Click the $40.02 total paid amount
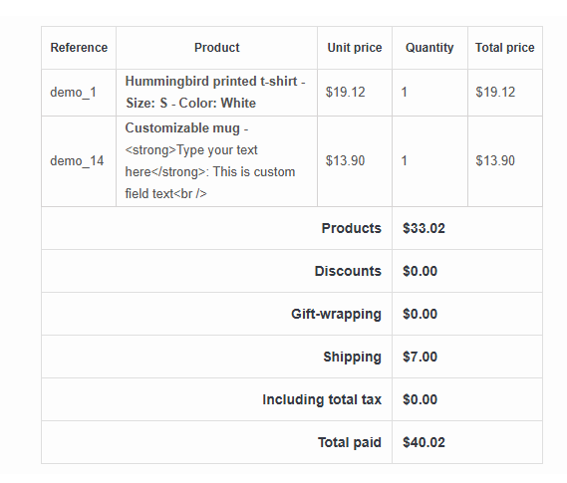 click(x=424, y=442)
